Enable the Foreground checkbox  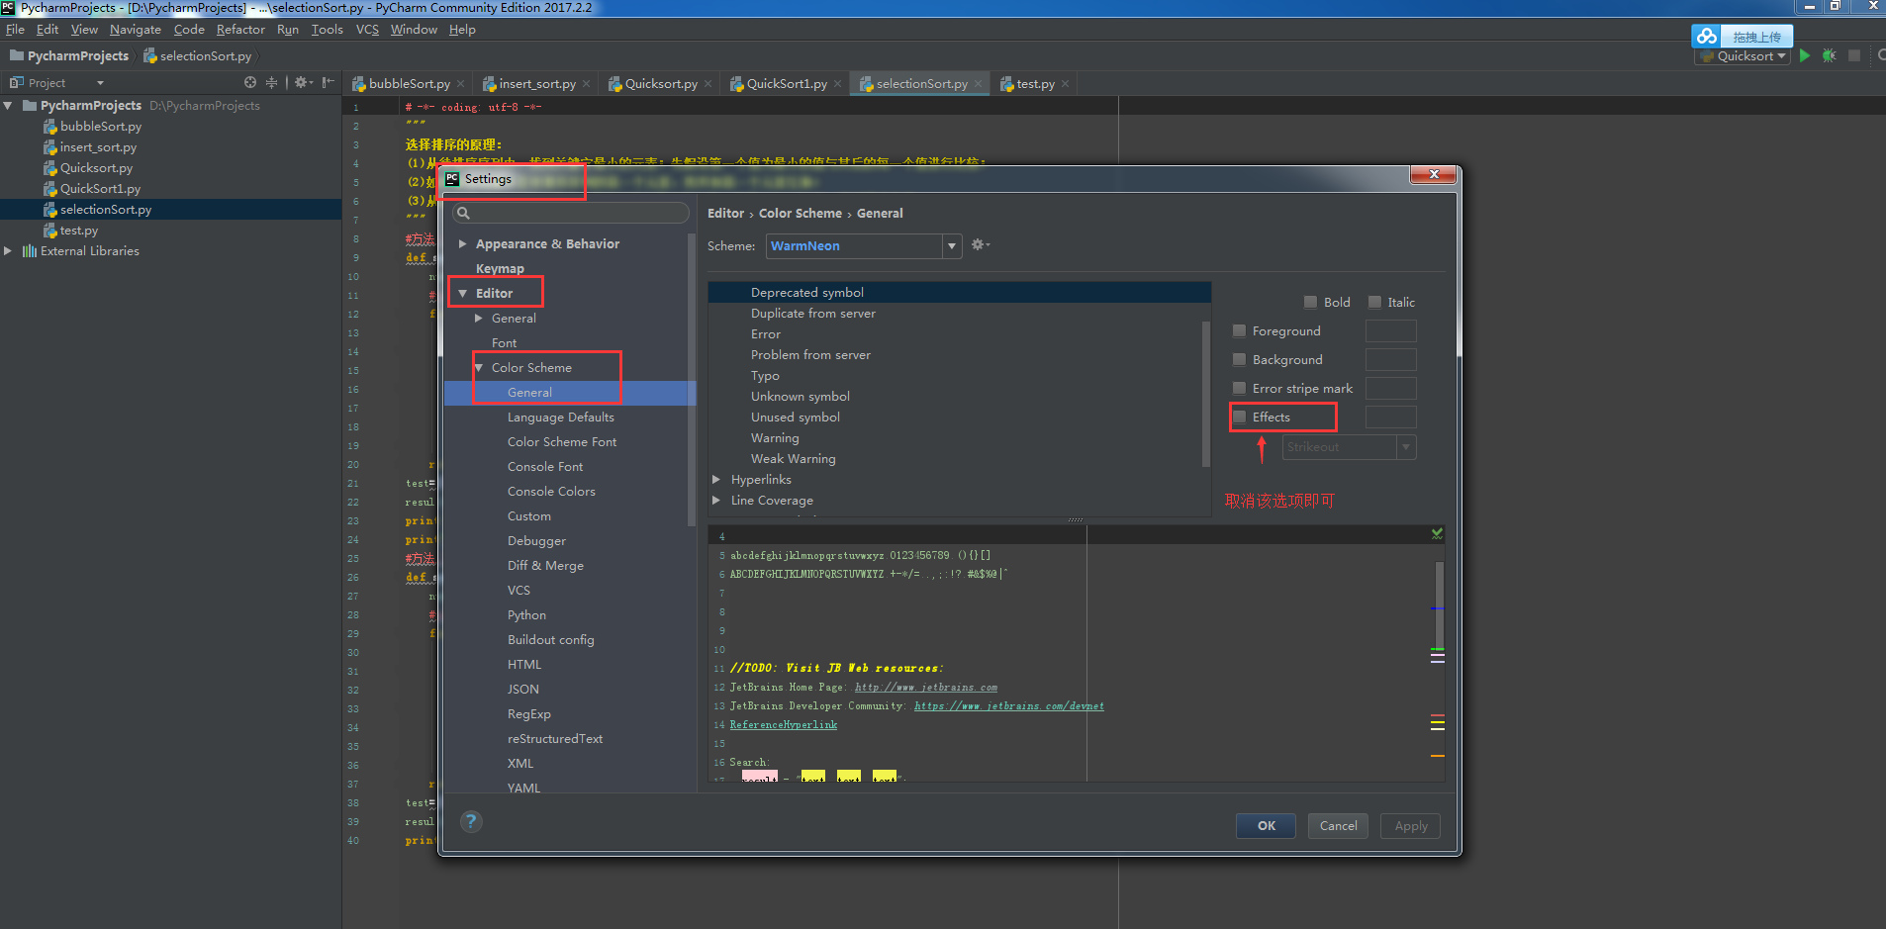click(x=1239, y=330)
